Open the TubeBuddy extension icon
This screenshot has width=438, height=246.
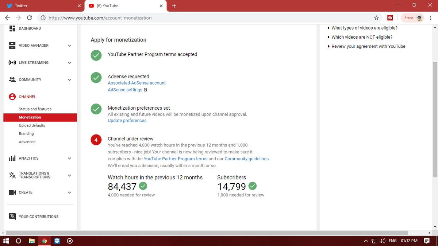[390, 18]
